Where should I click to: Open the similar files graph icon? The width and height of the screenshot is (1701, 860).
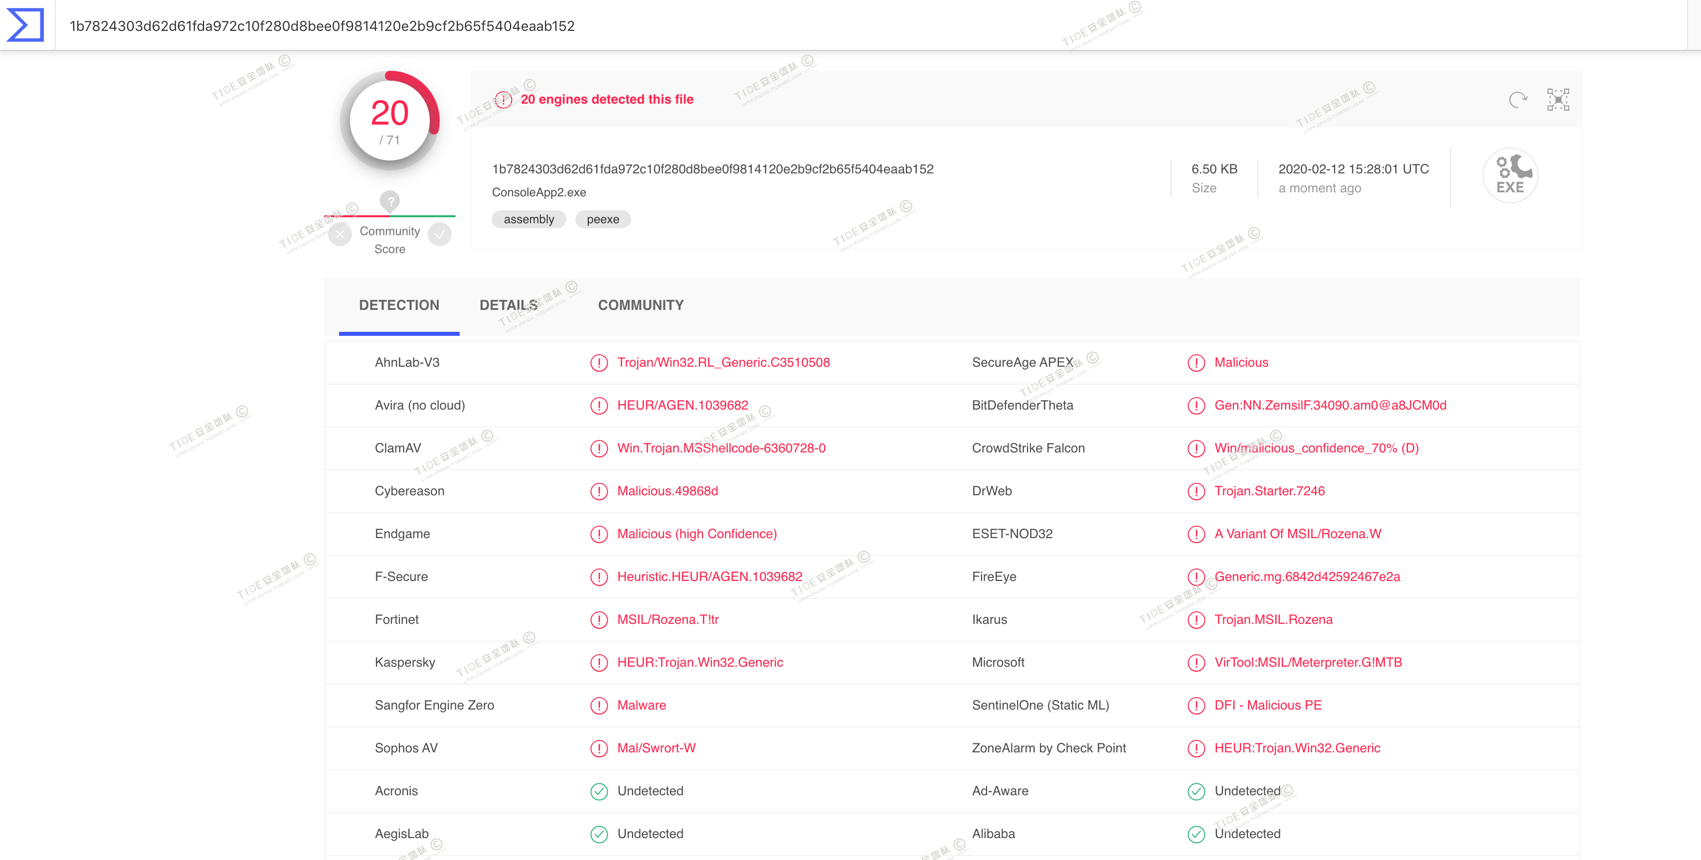click(x=1558, y=100)
